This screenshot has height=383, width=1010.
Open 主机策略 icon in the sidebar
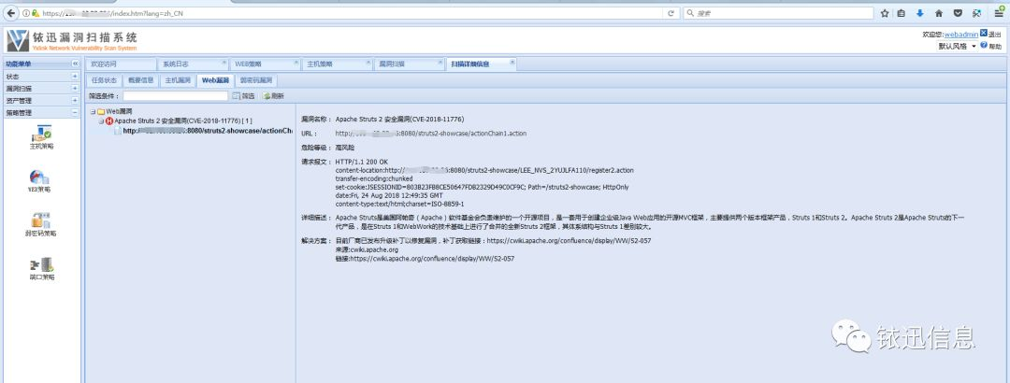click(41, 134)
